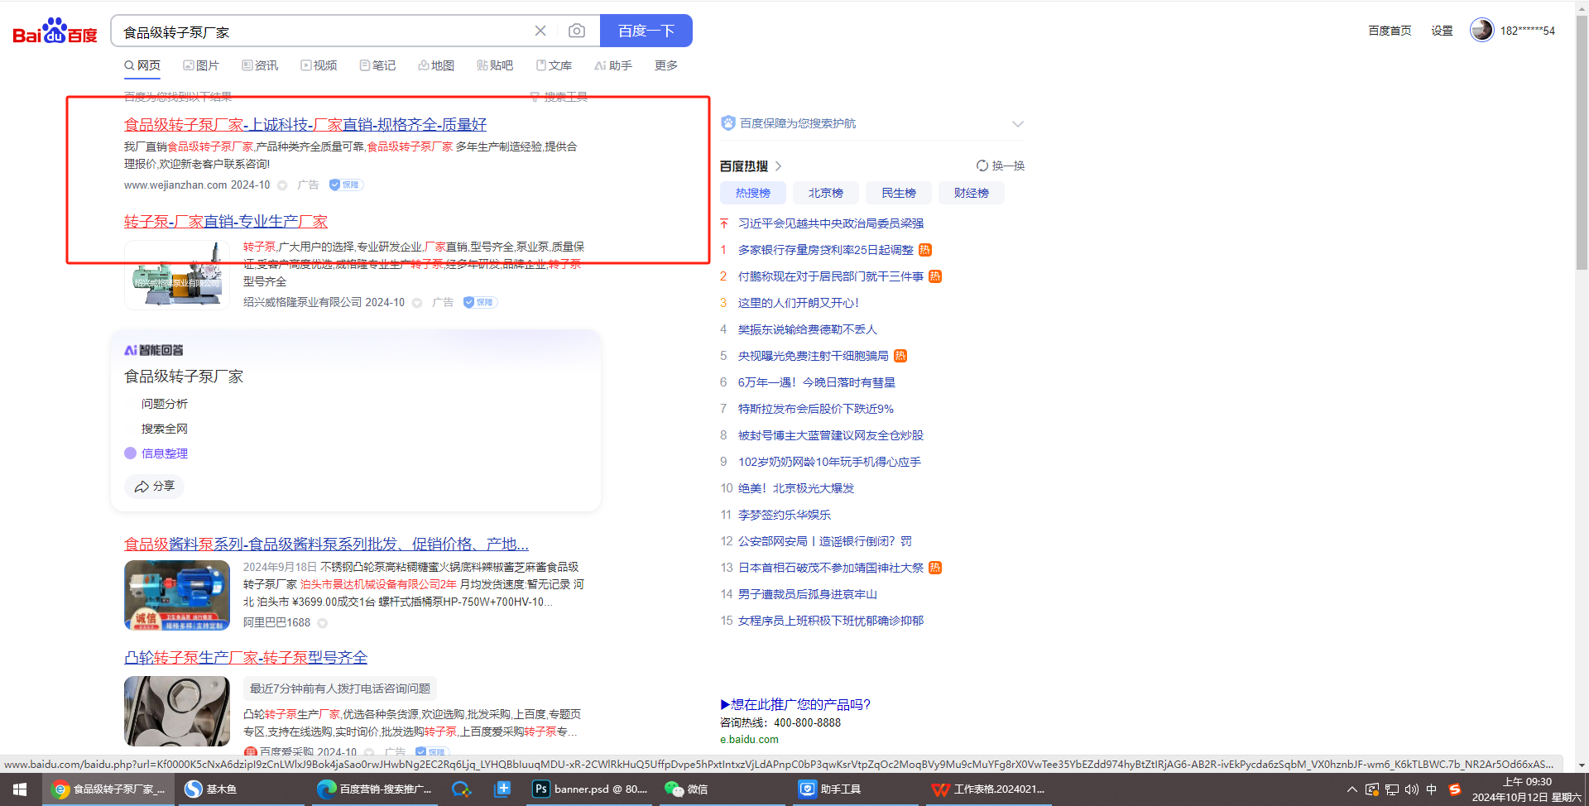The width and height of the screenshot is (1589, 806).
Task: Open WeChat from the taskbar
Action: click(x=686, y=789)
